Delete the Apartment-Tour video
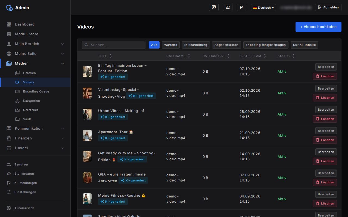This screenshot has width=348, height=217. point(325,140)
